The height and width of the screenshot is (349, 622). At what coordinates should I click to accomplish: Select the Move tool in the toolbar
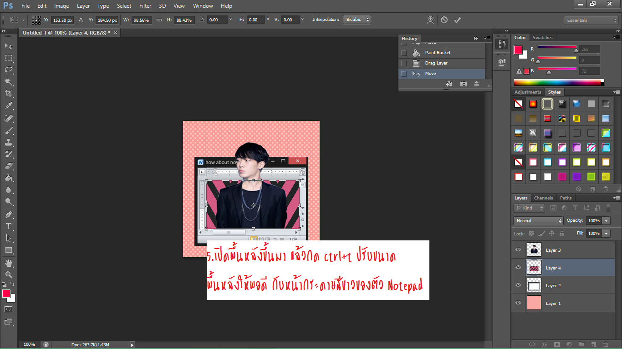9,46
